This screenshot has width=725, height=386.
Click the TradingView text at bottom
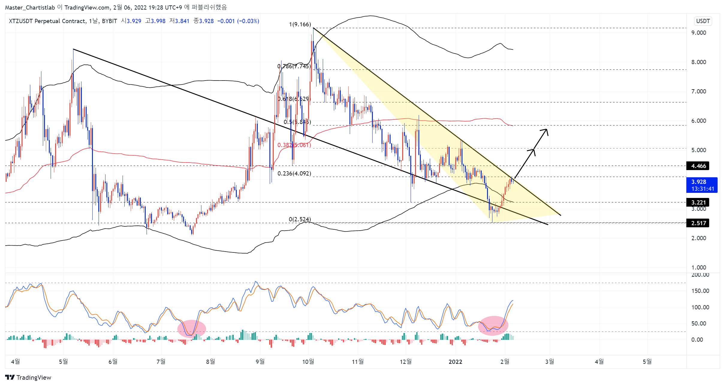point(34,377)
